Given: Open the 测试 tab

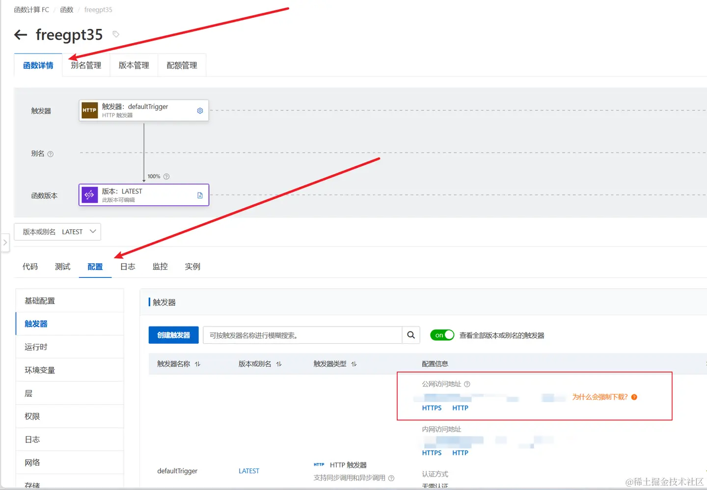Looking at the screenshot, I should coord(62,267).
